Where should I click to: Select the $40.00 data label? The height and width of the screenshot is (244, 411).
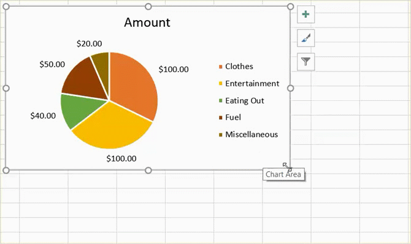pos(43,116)
